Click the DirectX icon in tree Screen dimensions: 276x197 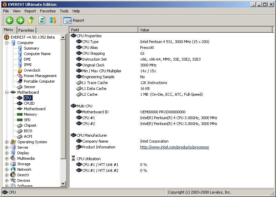coord(13,175)
